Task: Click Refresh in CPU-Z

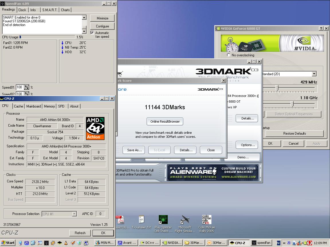Action: point(80,233)
